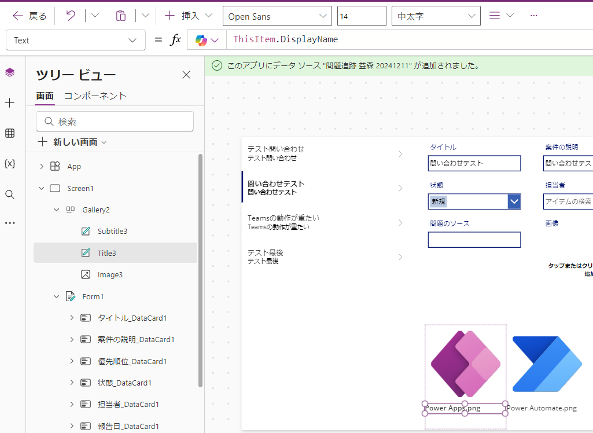Open the undo history dropdown arrow
The height and width of the screenshot is (433, 593).
pos(95,16)
